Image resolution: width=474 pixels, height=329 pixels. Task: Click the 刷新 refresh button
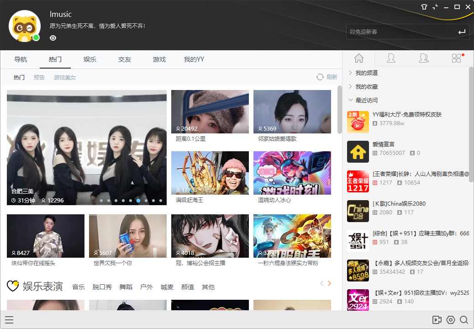[x=327, y=77]
